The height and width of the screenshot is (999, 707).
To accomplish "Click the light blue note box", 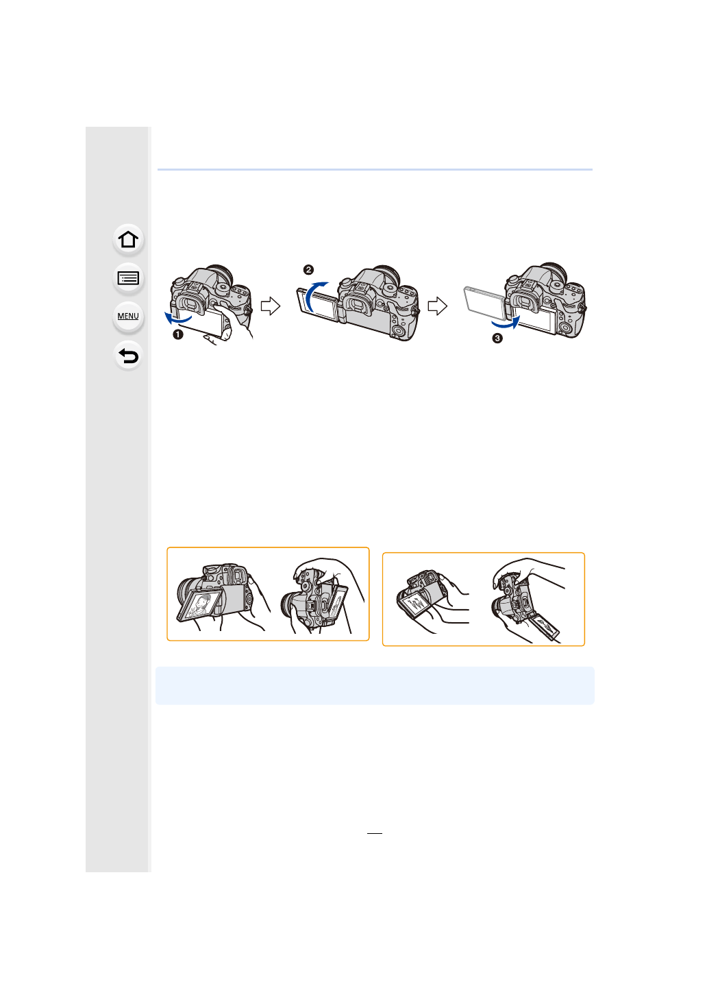I will point(375,685).
